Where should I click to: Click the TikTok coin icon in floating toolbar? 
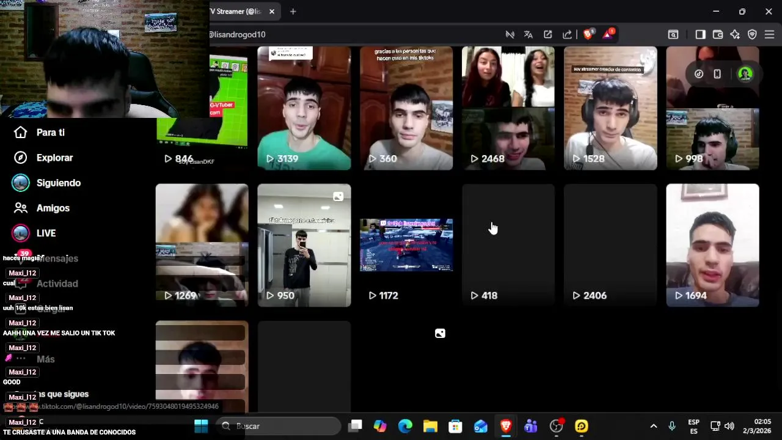[699, 74]
